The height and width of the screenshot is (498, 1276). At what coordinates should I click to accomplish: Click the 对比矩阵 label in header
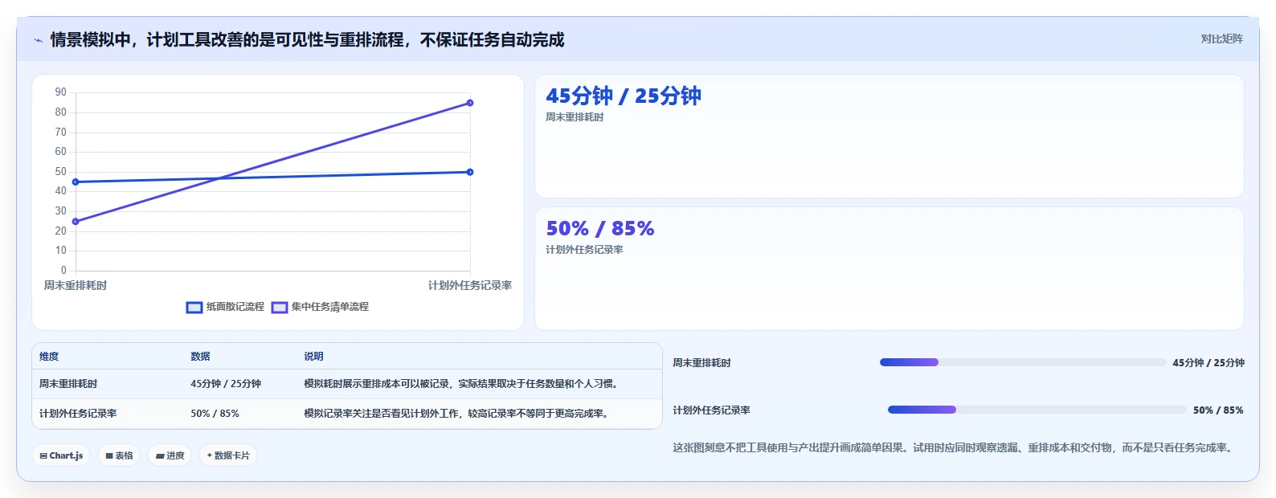[1221, 39]
